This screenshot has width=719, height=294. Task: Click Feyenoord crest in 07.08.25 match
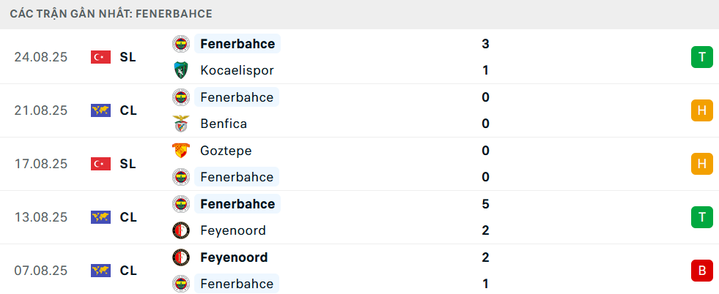pos(180,257)
